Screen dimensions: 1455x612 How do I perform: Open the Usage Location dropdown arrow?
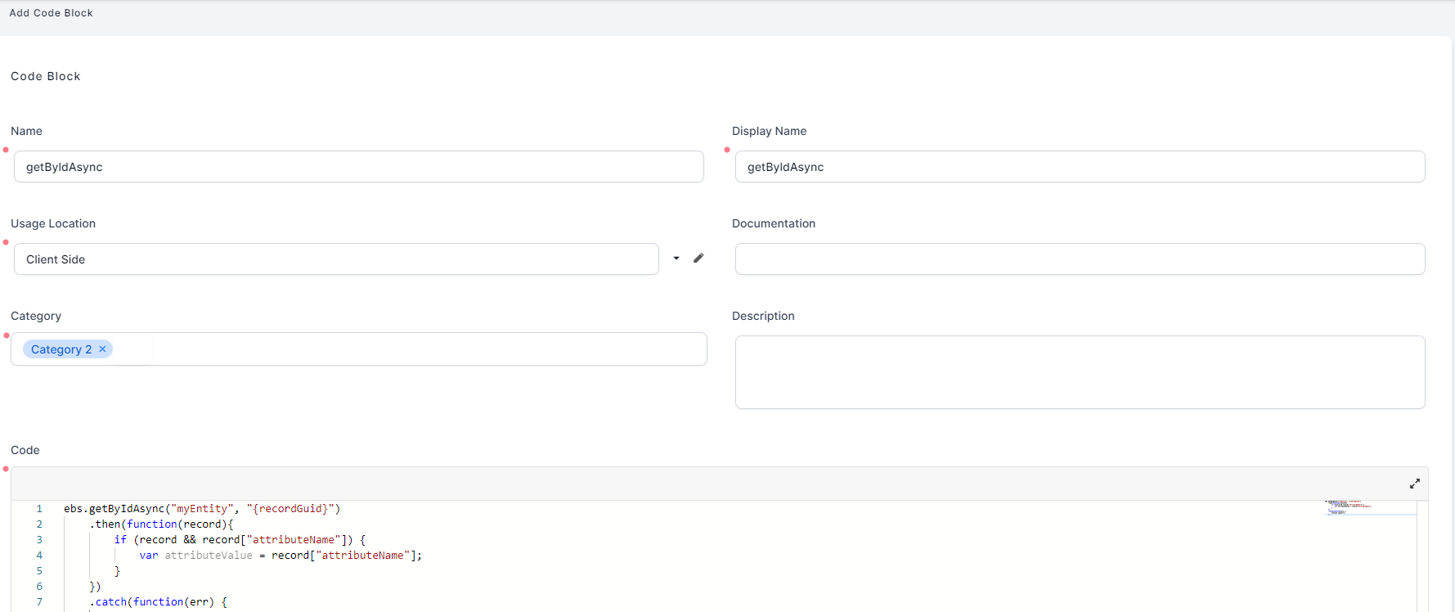click(x=676, y=259)
